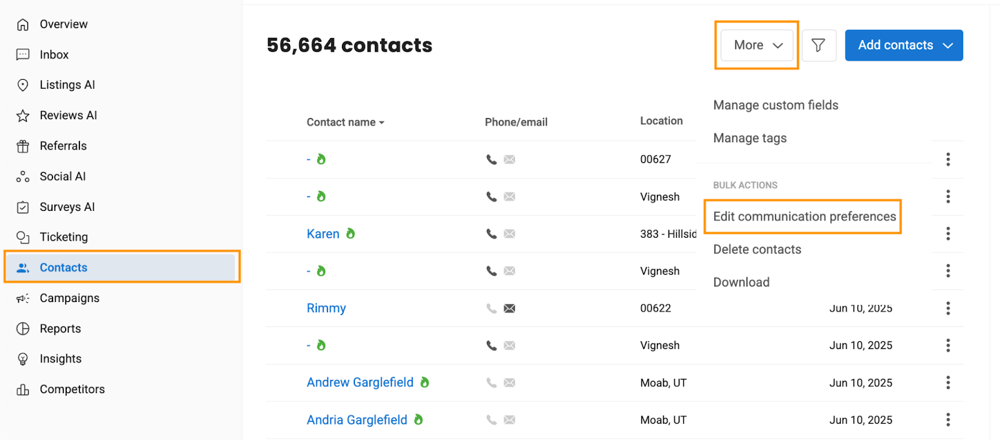The image size is (1000, 440).
Task: Click the email icon in Rimmy's row
Action: [510, 308]
